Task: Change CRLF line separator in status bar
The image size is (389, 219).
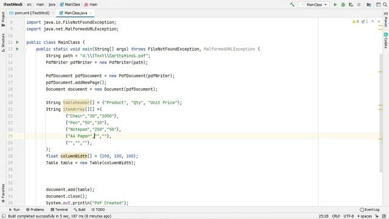Action: tap(336, 217)
